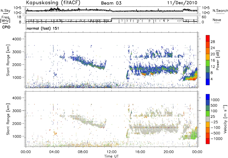Screen dimensions: 228x158
Task: Click the "CPID" row label
Action: point(6,27)
